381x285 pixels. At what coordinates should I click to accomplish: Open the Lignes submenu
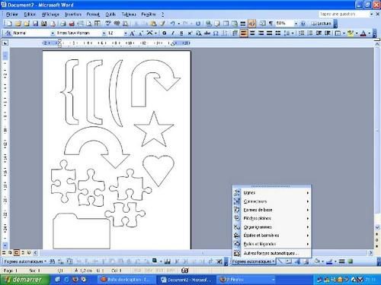[x=272, y=193]
